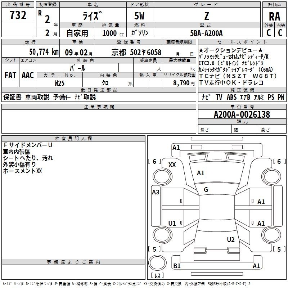This screenshot has height=288, width=288.
Task: Click the FサイドメンバーU inspector note
Action: pos(27,145)
